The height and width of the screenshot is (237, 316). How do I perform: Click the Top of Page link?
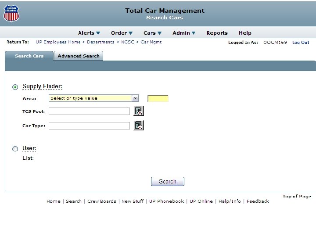click(297, 196)
